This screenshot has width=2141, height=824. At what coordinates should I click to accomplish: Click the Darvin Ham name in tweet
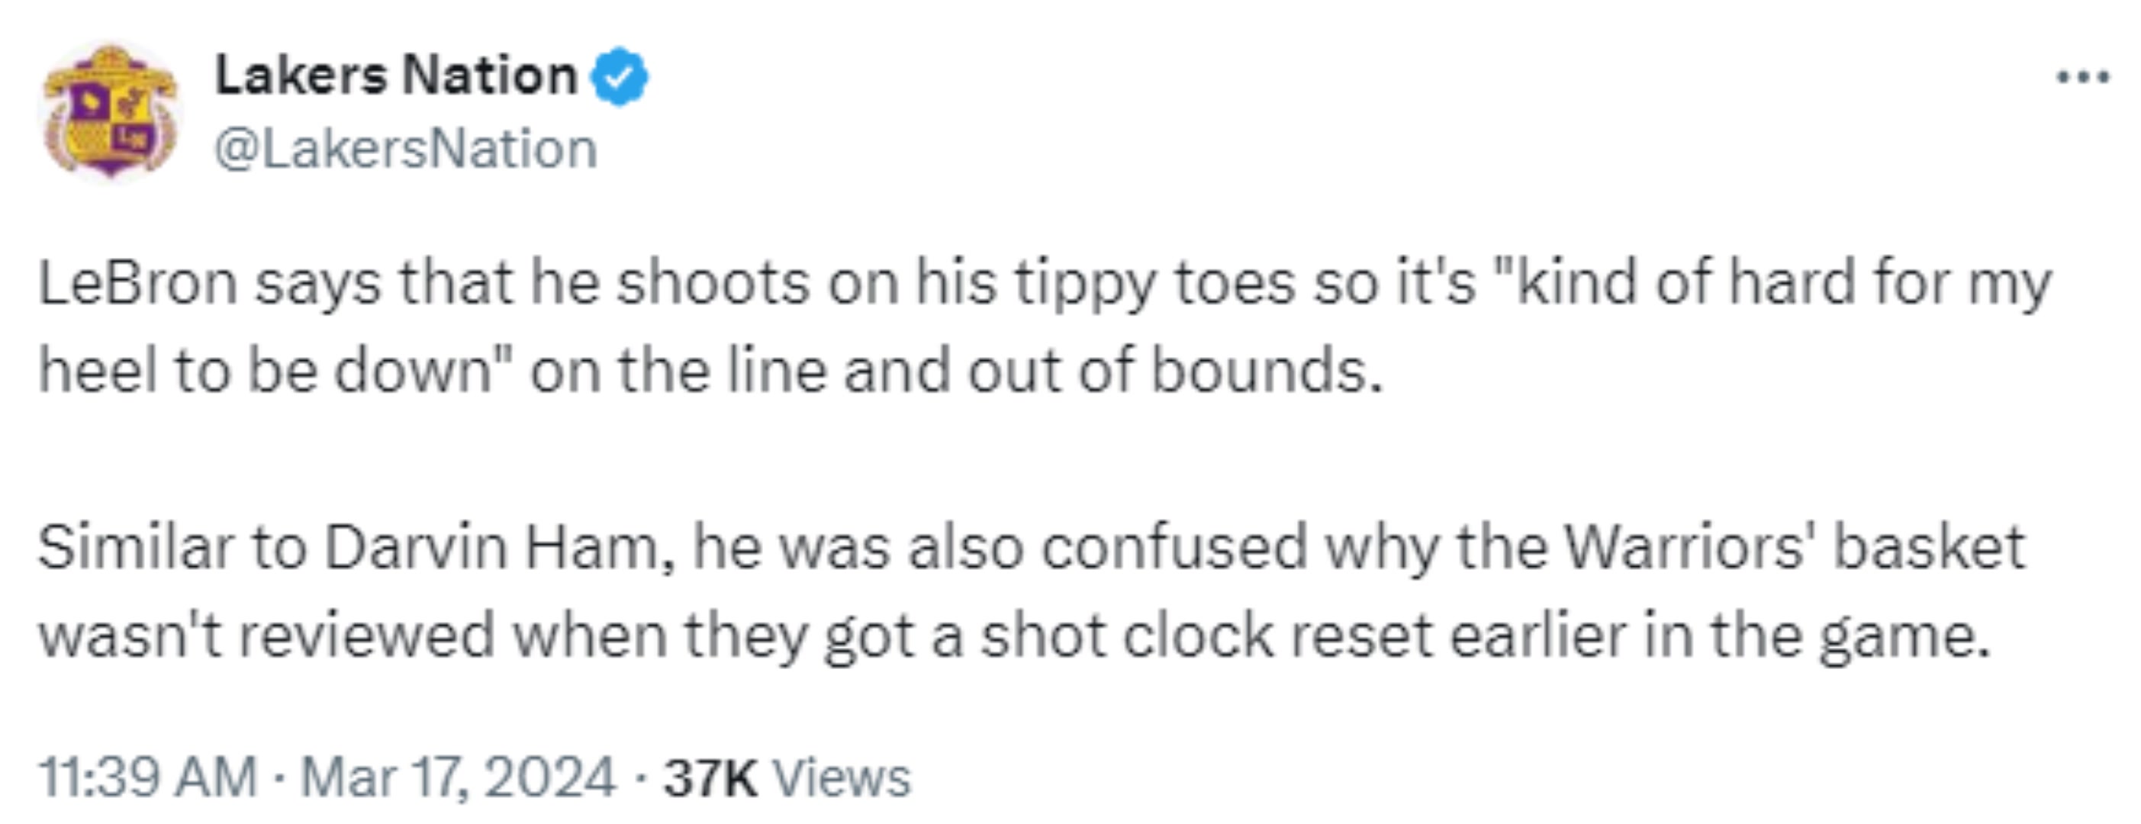(x=490, y=548)
